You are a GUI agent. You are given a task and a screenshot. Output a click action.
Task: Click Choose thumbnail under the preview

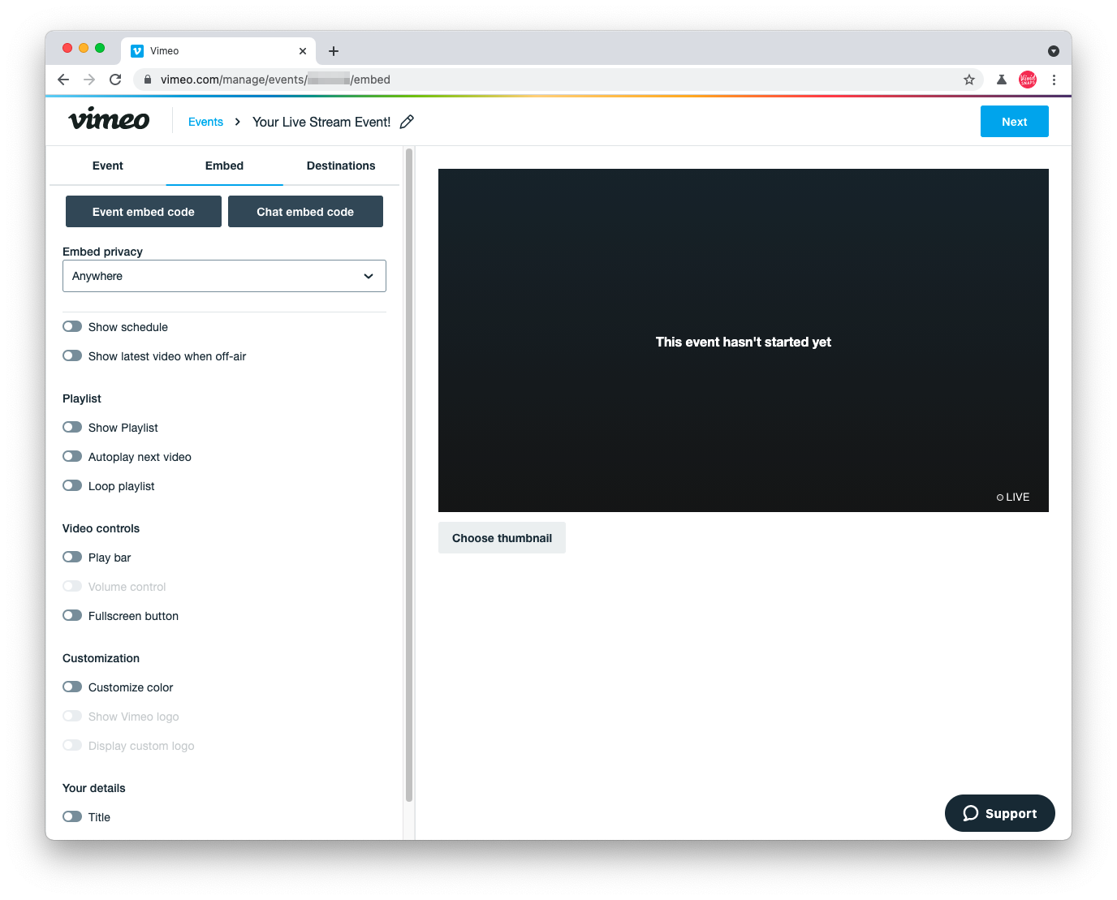(502, 537)
